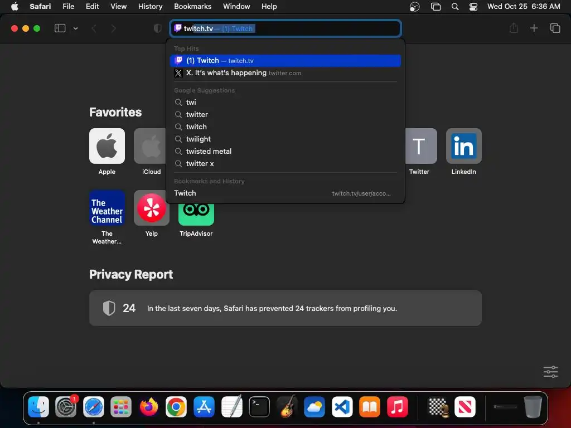Open the Apple menu
The width and height of the screenshot is (571, 428).
pos(14,7)
